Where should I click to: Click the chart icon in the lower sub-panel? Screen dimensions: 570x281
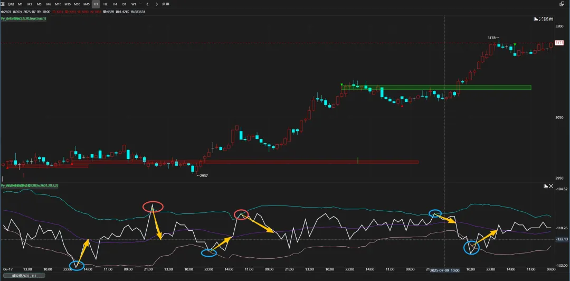(x=545, y=186)
